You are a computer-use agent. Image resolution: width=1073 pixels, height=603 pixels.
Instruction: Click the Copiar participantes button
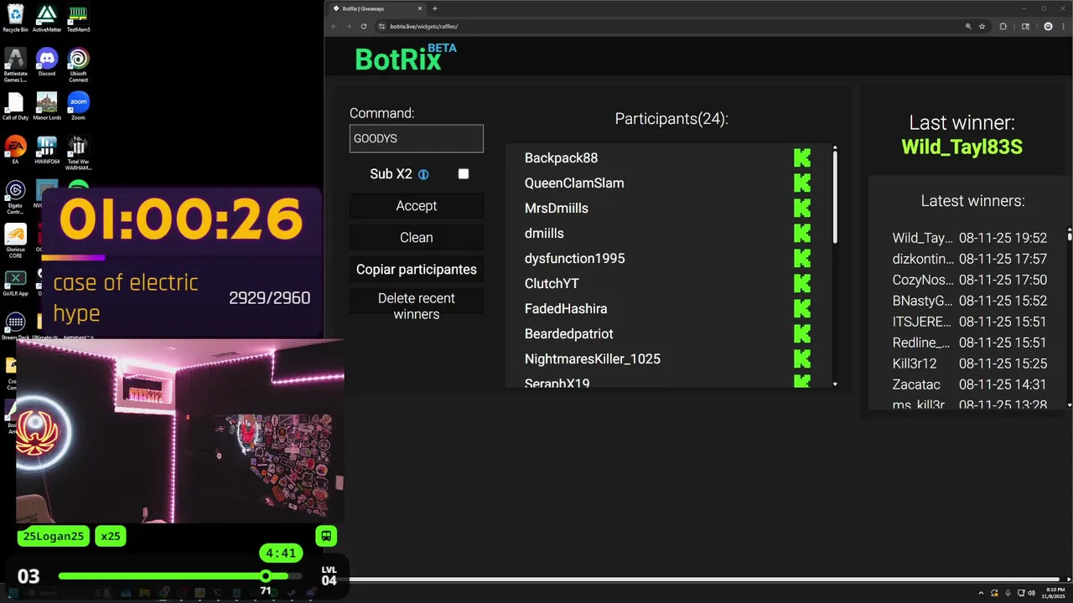coord(417,269)
